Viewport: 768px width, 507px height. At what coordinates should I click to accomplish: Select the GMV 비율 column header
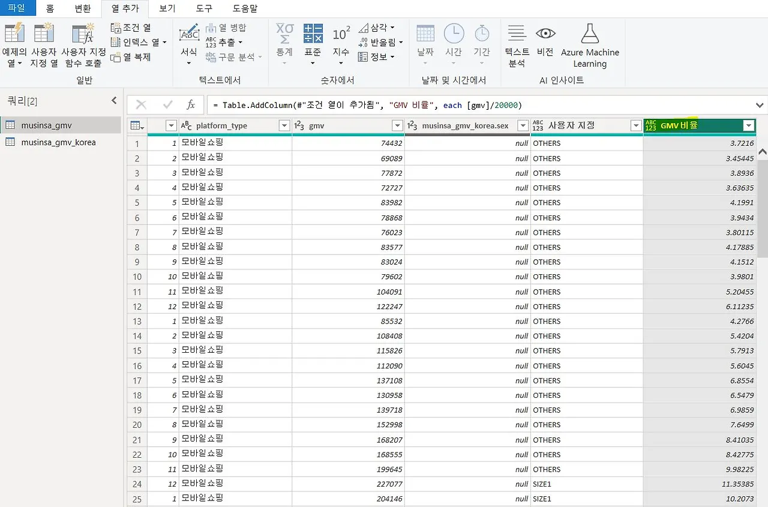pos(700,126)
